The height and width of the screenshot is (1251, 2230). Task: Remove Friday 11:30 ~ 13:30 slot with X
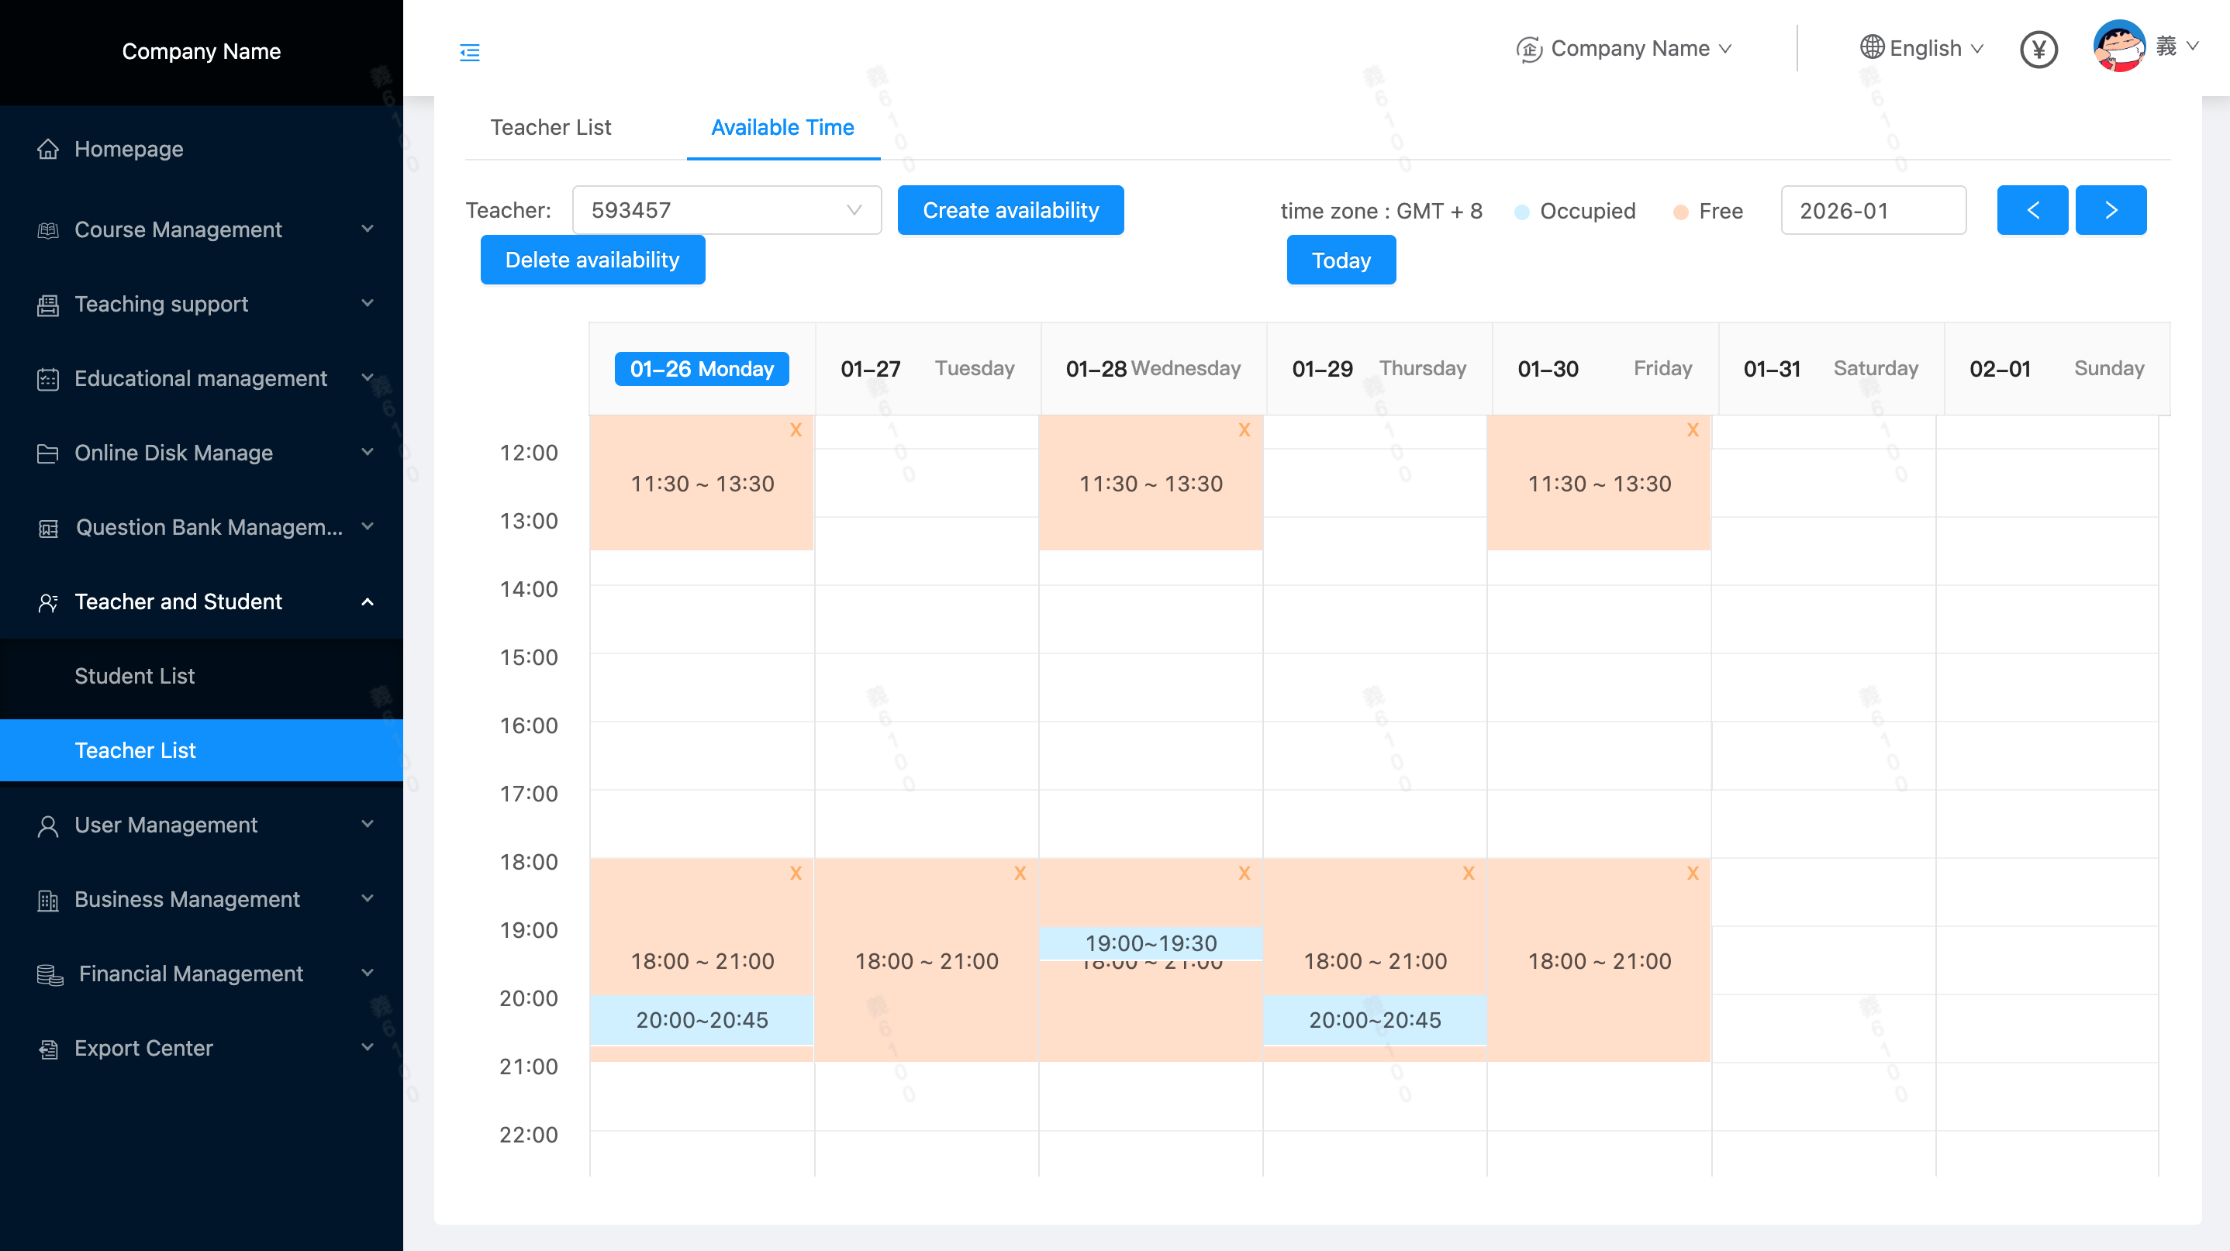1693,430
